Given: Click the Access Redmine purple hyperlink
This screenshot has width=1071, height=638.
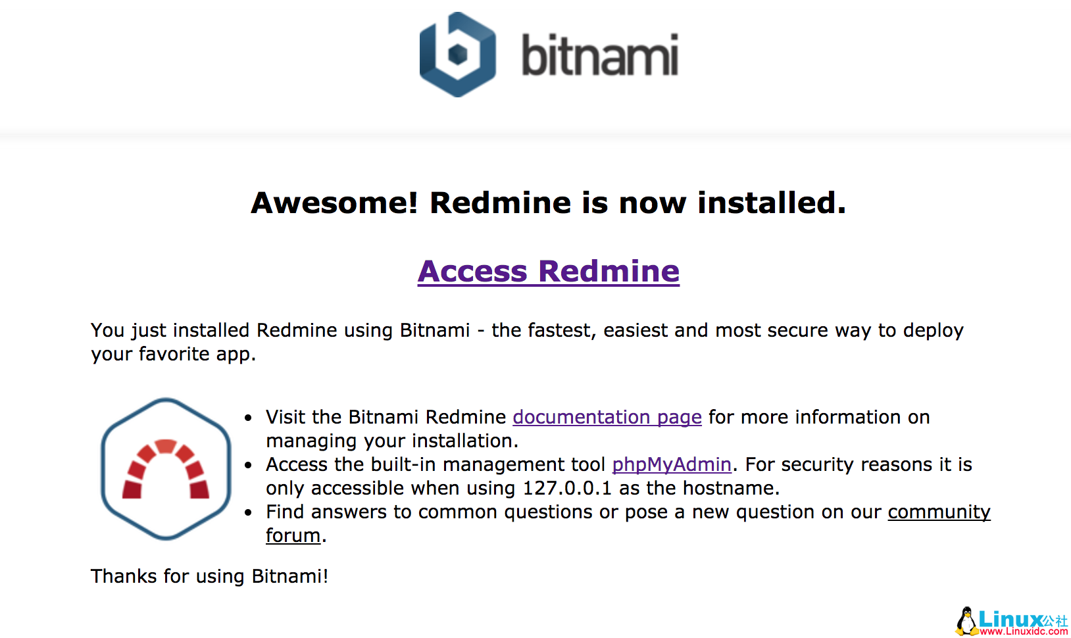Looking at the screenshot, I should 548,271.
